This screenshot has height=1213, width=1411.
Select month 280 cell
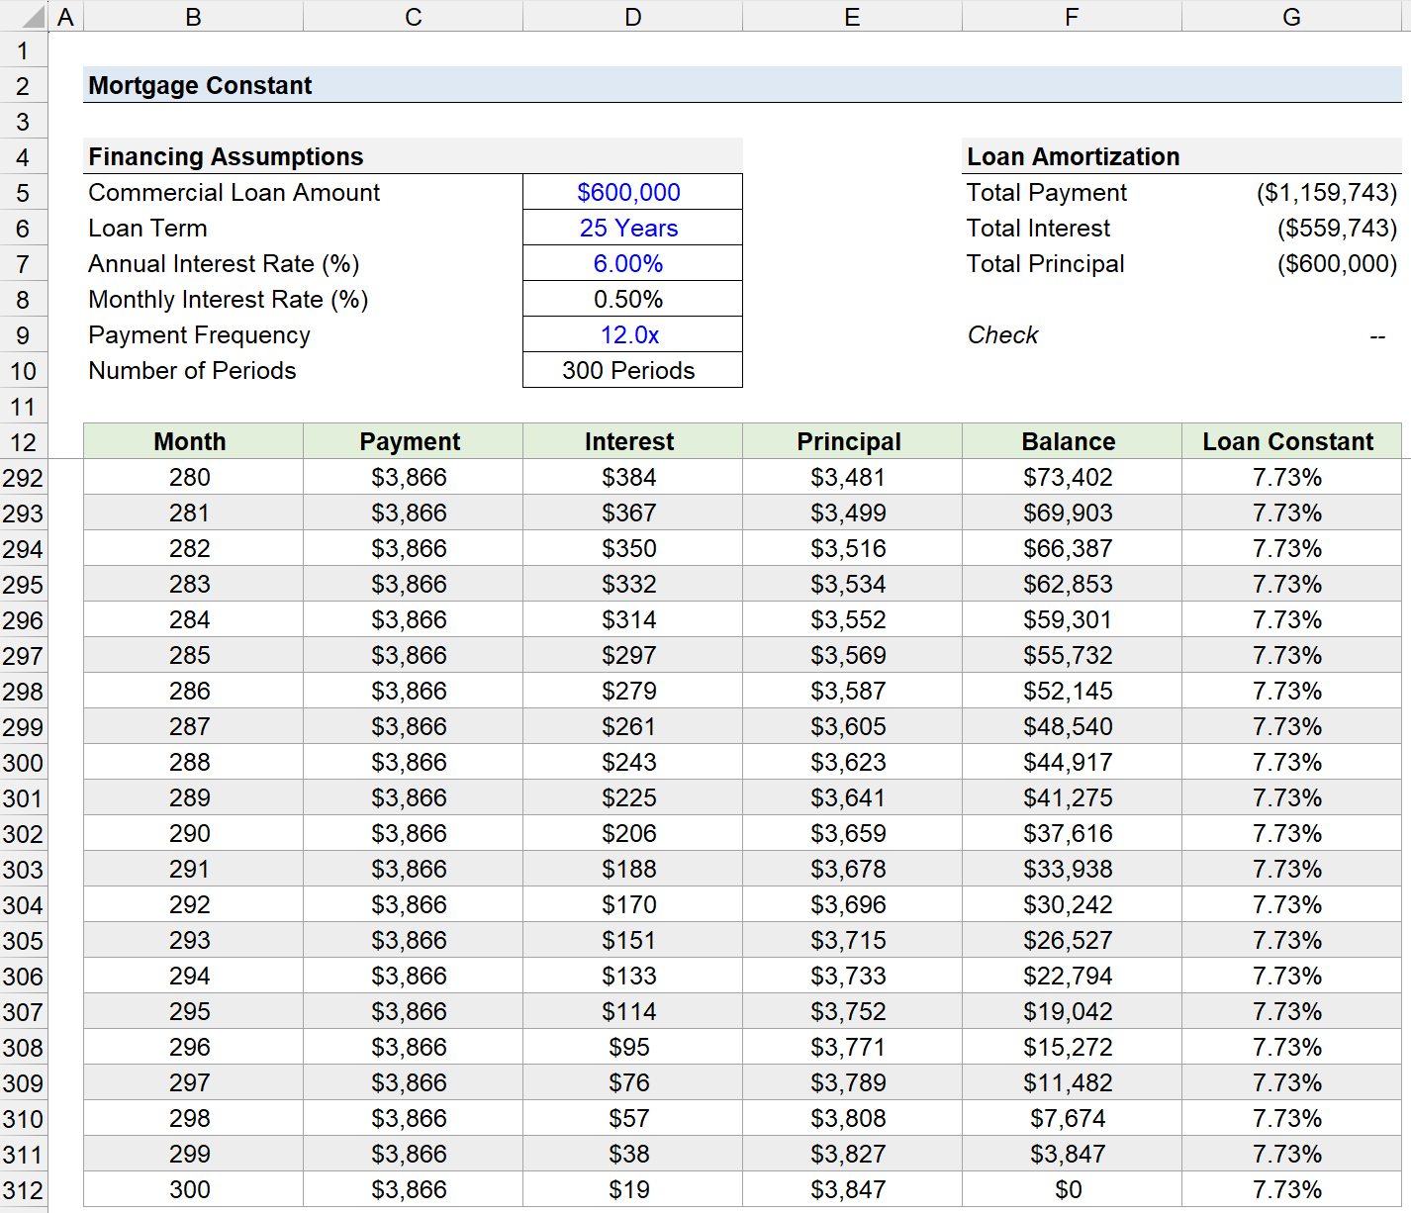click(x=194, y=478)
